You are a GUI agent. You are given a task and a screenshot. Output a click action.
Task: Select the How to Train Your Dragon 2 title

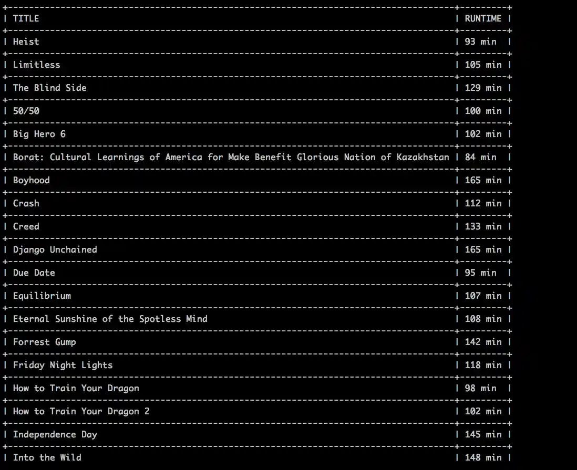pos(81,412)
